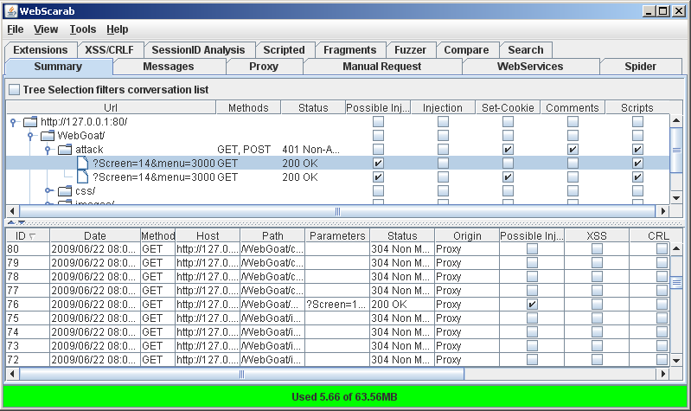Sort conversations by the Date column header
Screen dimensions: 691x411
point(94,235)
